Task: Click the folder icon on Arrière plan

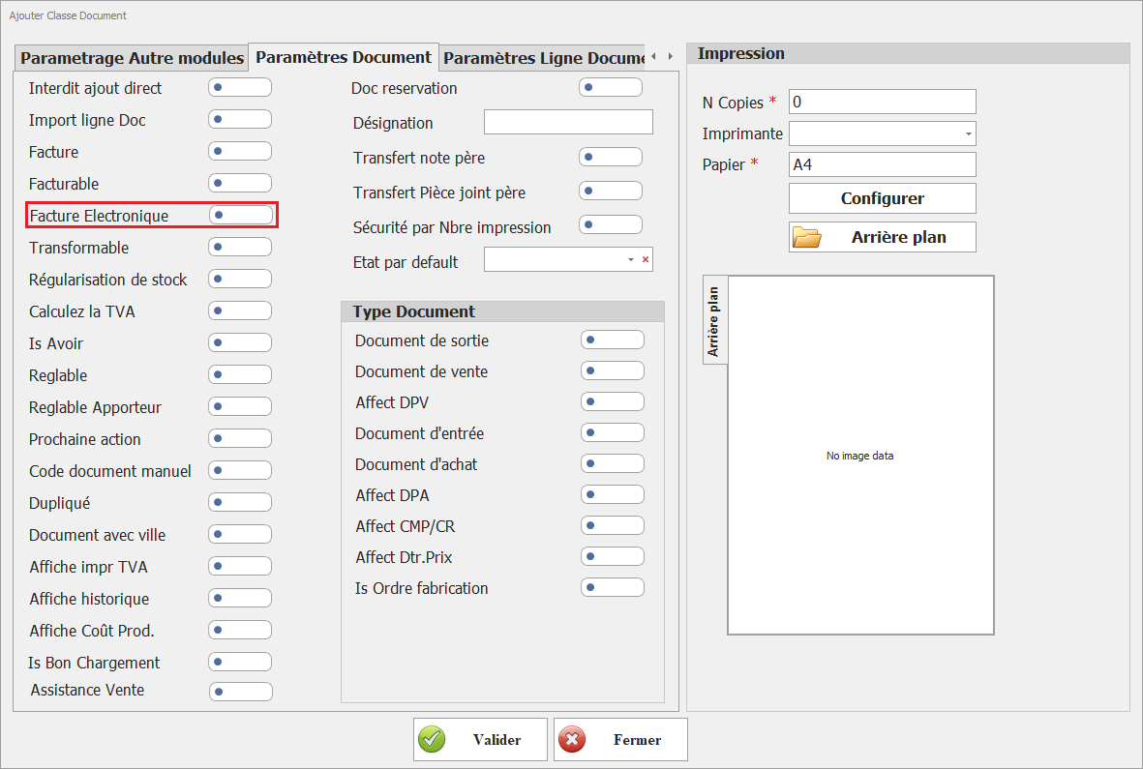Action: [807, 237]
